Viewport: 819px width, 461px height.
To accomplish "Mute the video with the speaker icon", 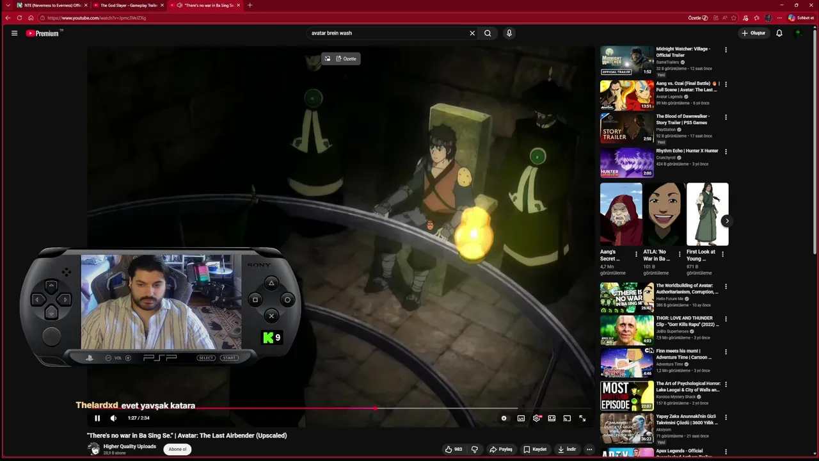I will pos(113,418).
